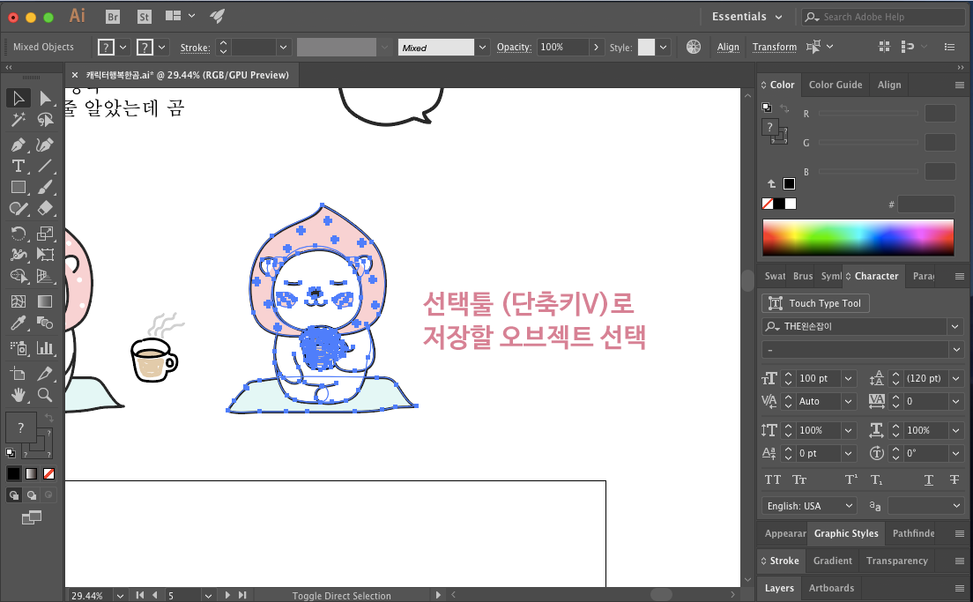Select the Mesh tool

pos(18,301)
